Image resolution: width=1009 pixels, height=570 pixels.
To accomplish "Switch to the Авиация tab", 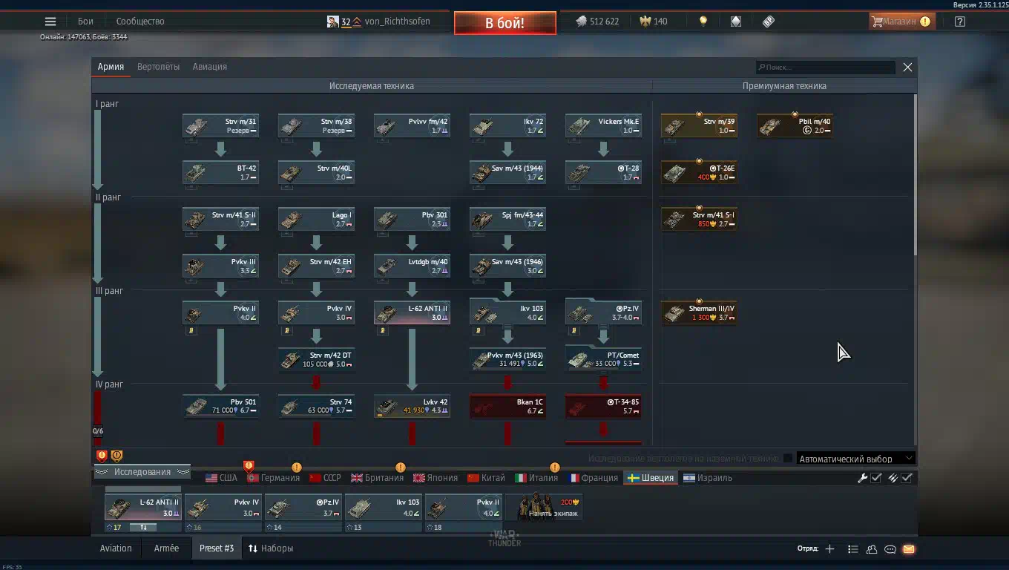I will click(210, 67).
